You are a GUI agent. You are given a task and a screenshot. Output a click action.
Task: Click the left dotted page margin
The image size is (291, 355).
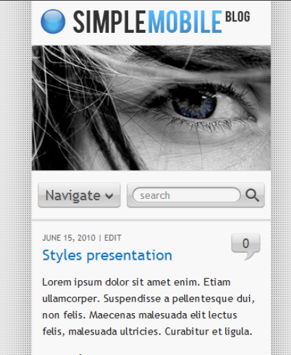click(16, 178)
